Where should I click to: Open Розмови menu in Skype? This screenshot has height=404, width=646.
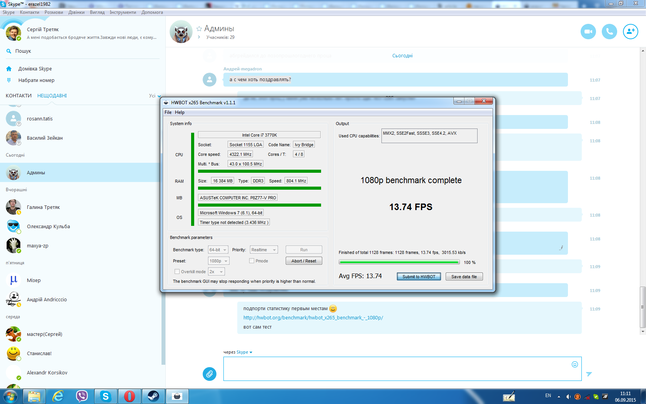tap(54, 12)
